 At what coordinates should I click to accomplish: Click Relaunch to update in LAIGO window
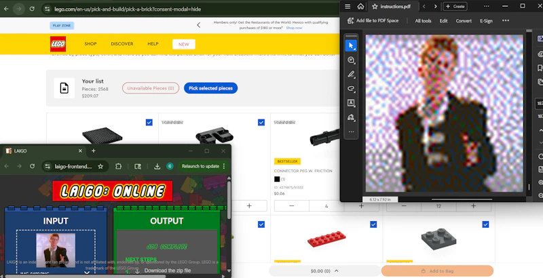click(x=200, y=166)
